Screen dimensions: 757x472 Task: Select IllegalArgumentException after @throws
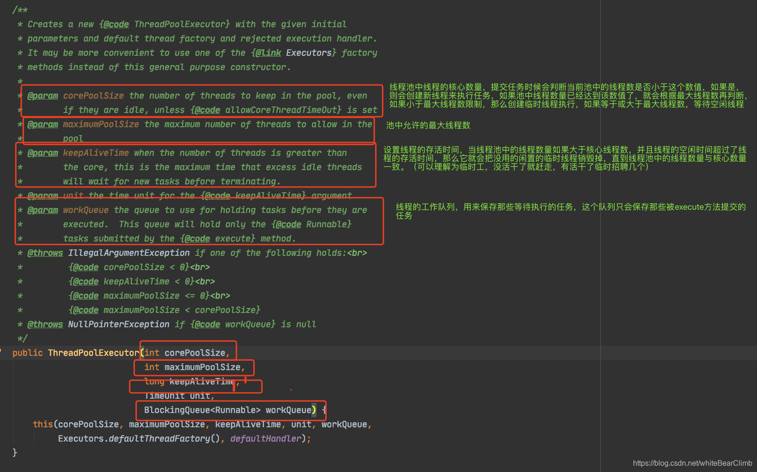tap(129, 253)
